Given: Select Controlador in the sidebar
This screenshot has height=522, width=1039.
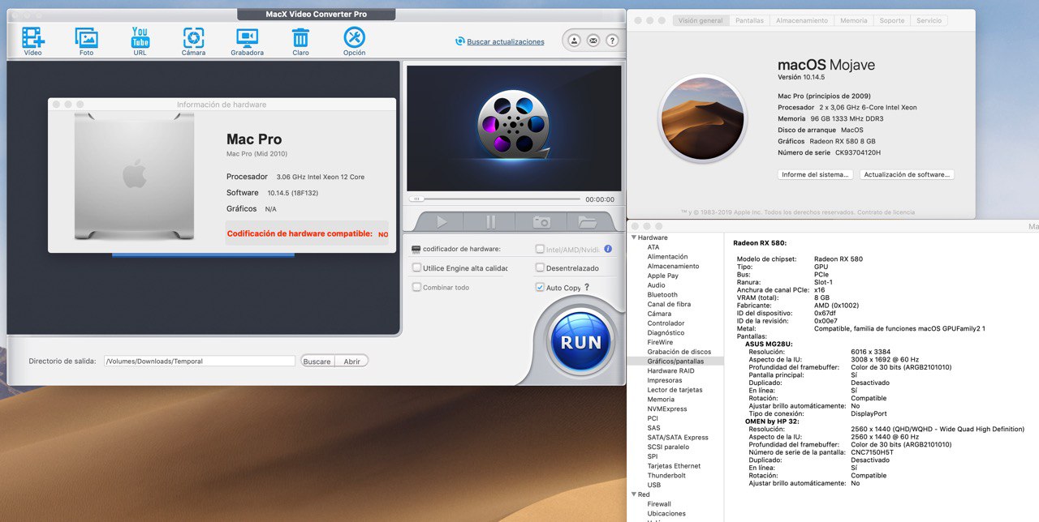Looking at the screenshot, I should [x=666, y=323].
